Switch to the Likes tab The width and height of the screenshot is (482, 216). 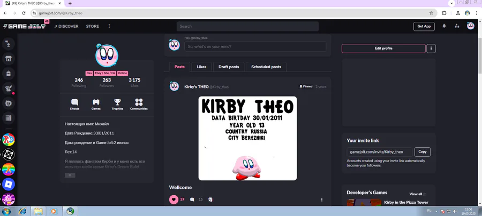click(x=202, y=67)
